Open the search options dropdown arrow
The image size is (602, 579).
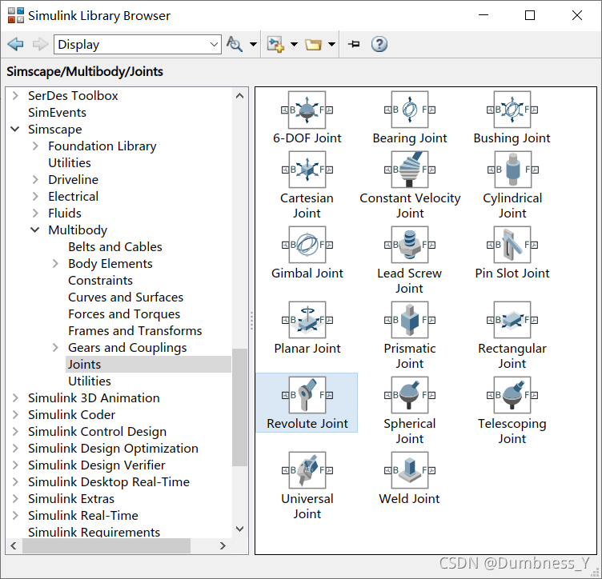click(254, 44)
